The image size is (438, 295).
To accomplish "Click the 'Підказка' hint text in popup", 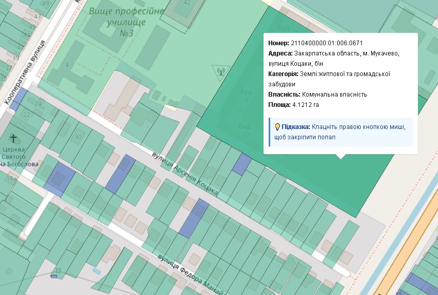I will (295, 127).
